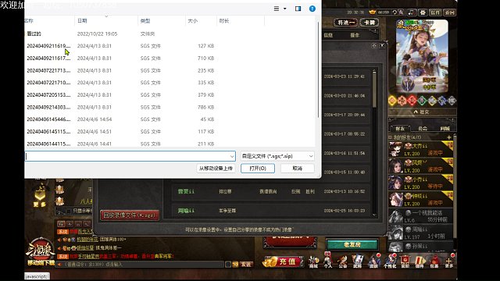Open the 个人 icon in bottom bar
The width and height of the screenshot is (500, 281).
(328, 261)
